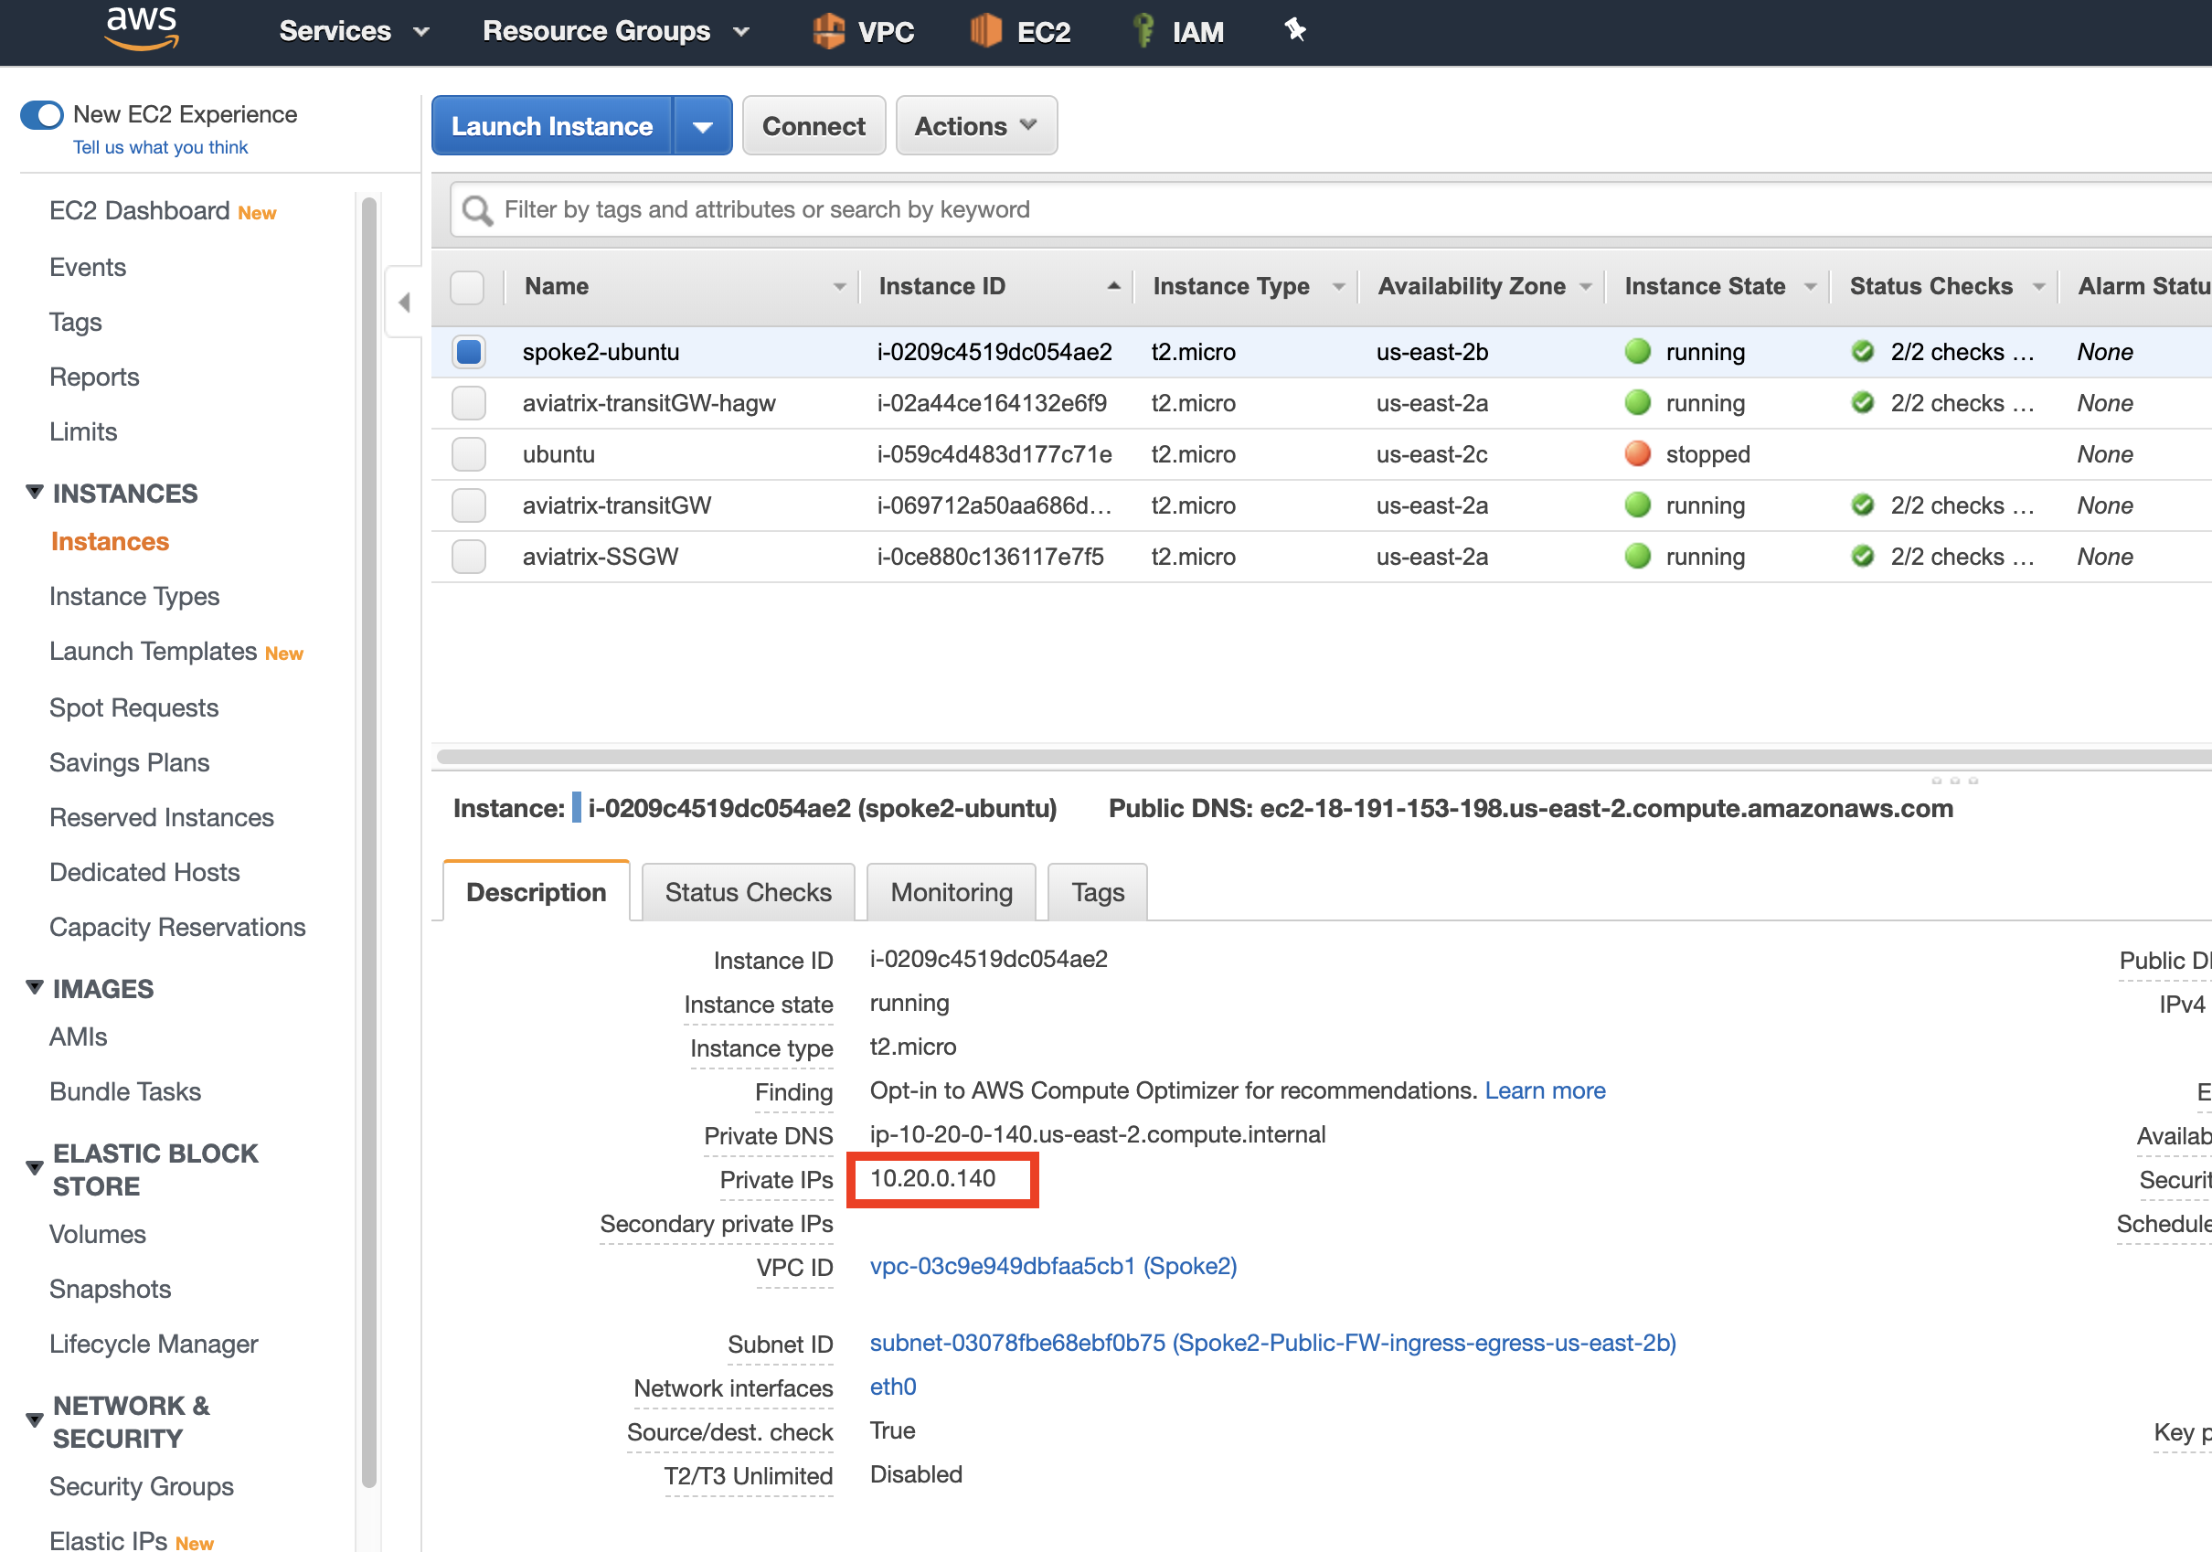
Task: Switch to the Tags detail tab
Action: 1098,892
